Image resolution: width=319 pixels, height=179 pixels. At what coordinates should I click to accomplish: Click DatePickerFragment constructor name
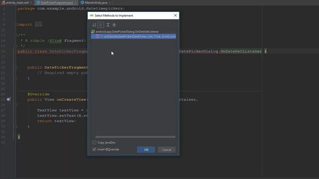click(x=66, y=68)
